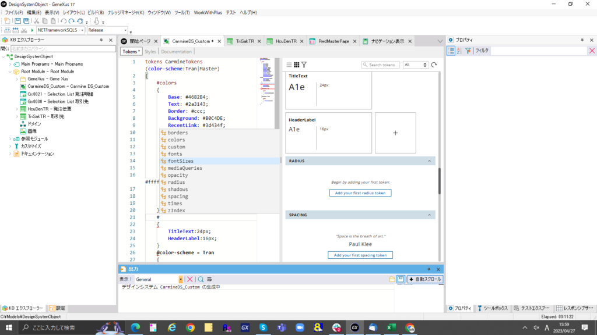Click the save output log icon
The width and height of the screenshot is (597, 335).
click(401, 279)
